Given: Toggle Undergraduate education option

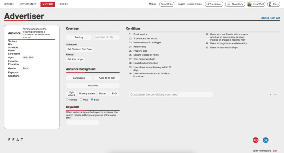Looking at the screenshot, I should pos(87,93).
